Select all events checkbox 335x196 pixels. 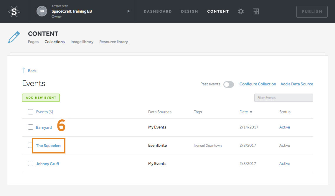point(31,112)
